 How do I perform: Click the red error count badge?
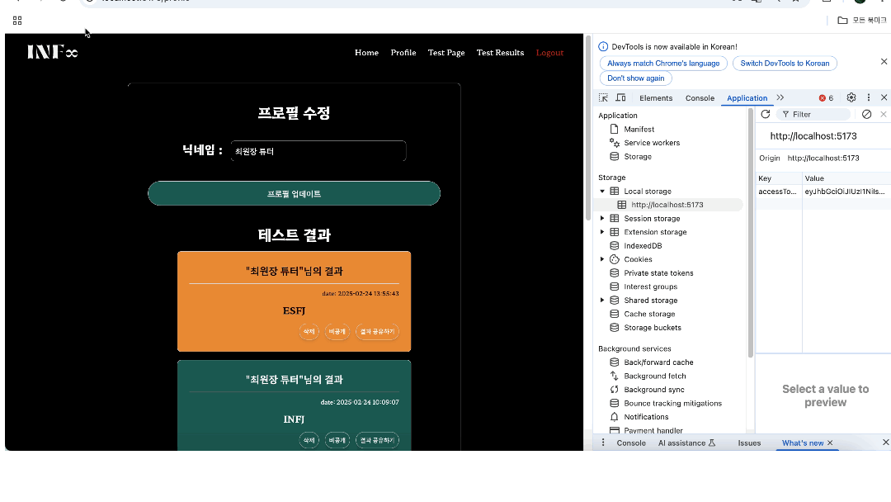(x=826, y=97)
